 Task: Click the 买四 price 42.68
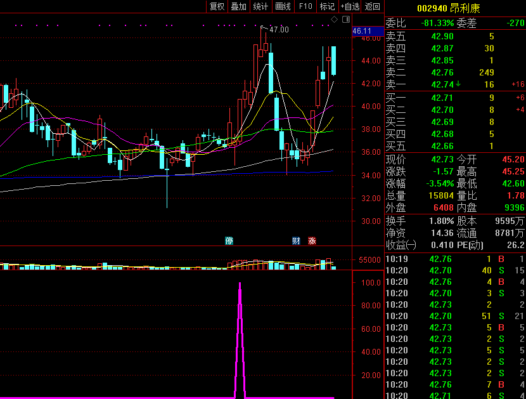pos(442,134)
